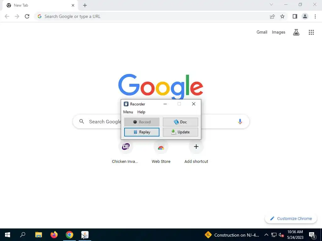Viewport: 322px width, 241px height.
Task: Click Add shortcut tile
Action: 196,152
